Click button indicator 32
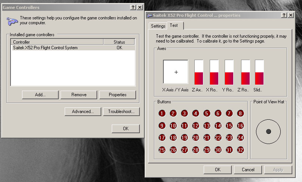 (x=240, y=150)
